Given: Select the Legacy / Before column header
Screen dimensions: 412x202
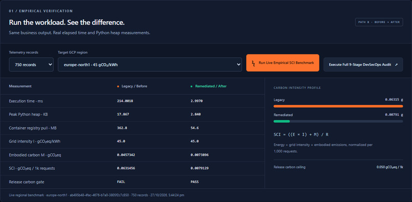Looking at the screenshot, I should pyautogui.click(x=134, y=86).
